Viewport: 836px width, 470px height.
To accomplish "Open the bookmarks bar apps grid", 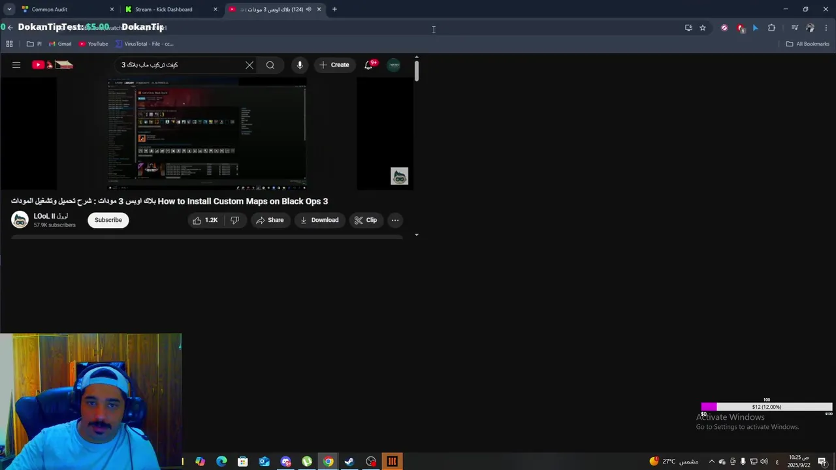I will (9, 44).
